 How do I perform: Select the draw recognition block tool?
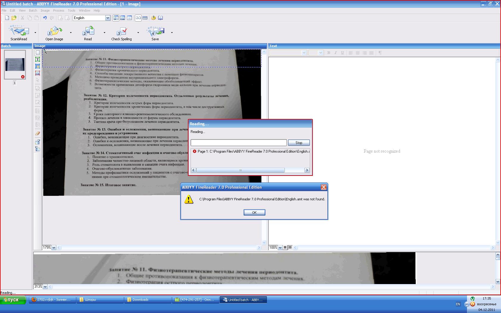(x=38, y=52)
